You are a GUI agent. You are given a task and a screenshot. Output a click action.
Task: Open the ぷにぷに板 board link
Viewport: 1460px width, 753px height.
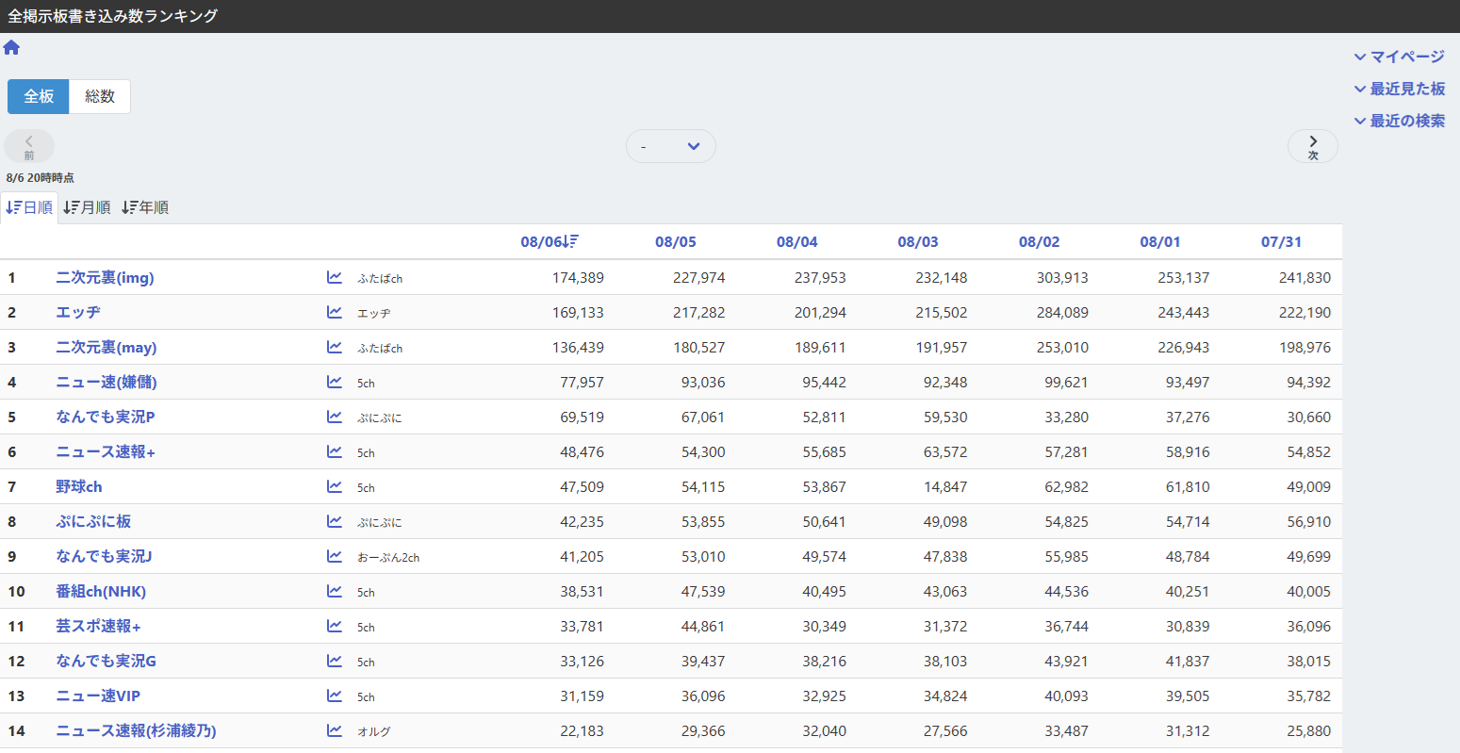pyautogui.click(x=93, y=522)
